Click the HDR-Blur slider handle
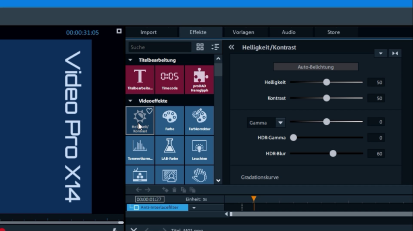Image resolution: width=413 pixels, height=231 pixels. pos(333,153)
